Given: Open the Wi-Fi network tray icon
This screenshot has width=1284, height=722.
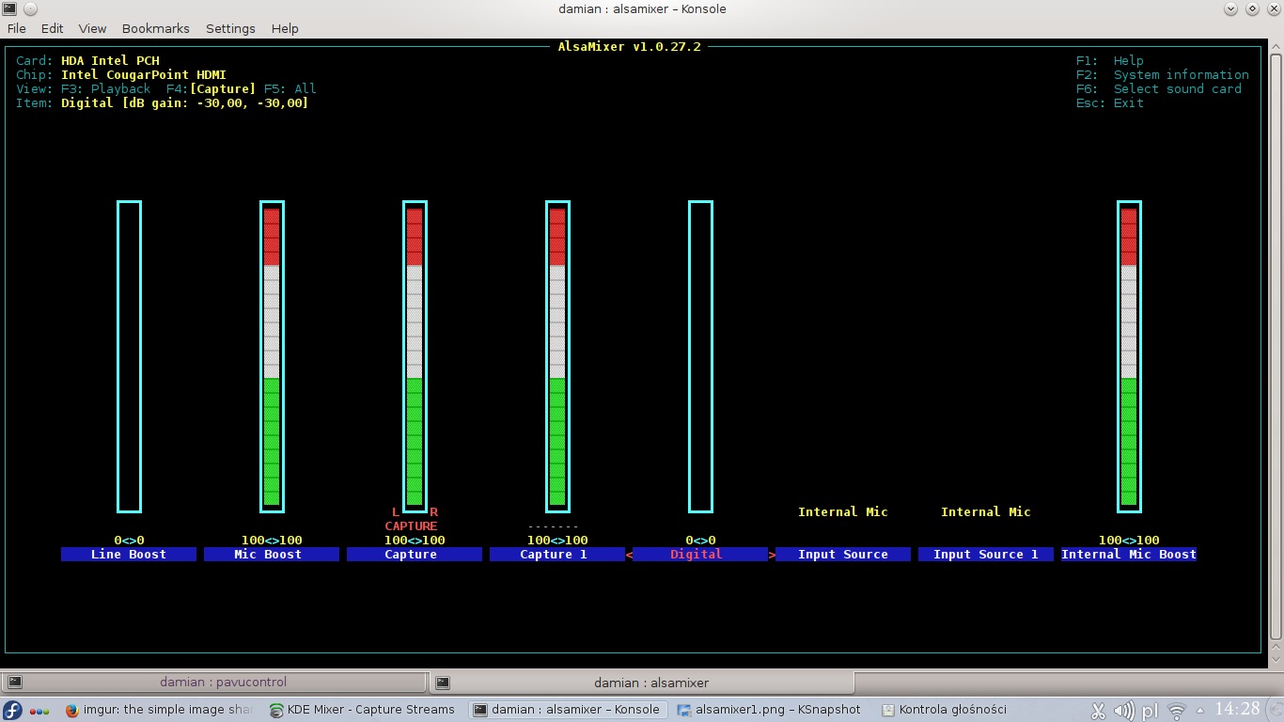Looking at the screenshot, I should [1176, 710].
